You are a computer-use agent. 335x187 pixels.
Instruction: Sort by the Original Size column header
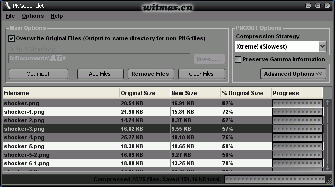(145, 93)
